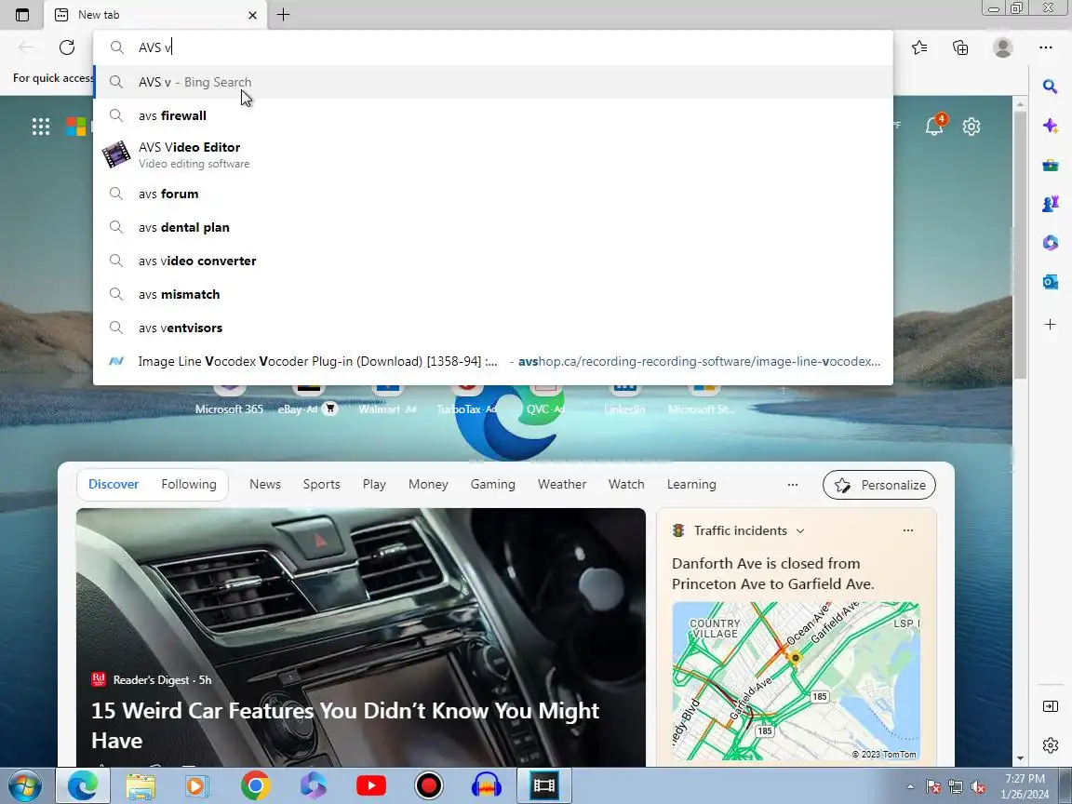Open sidebar Search icon

pos(1051,87)
